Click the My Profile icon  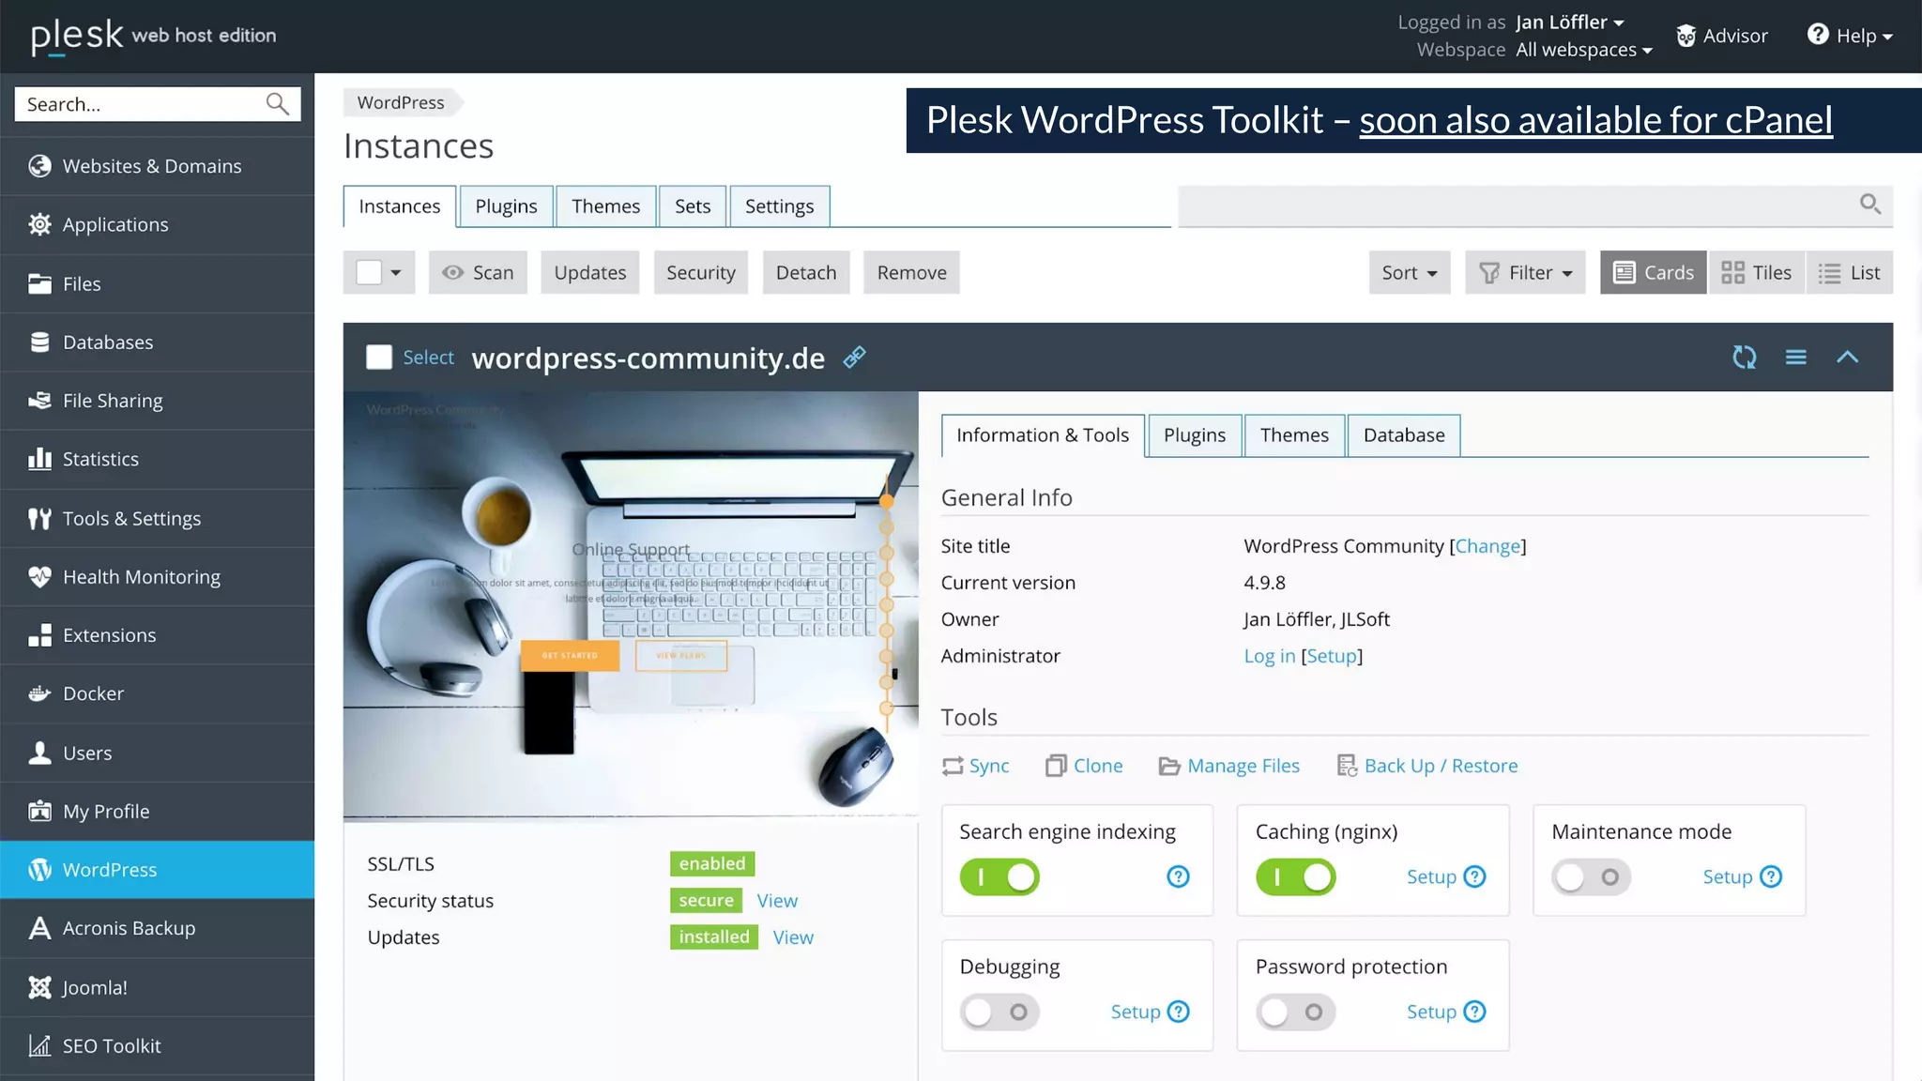pyautogui.click(x=39, y=811)
